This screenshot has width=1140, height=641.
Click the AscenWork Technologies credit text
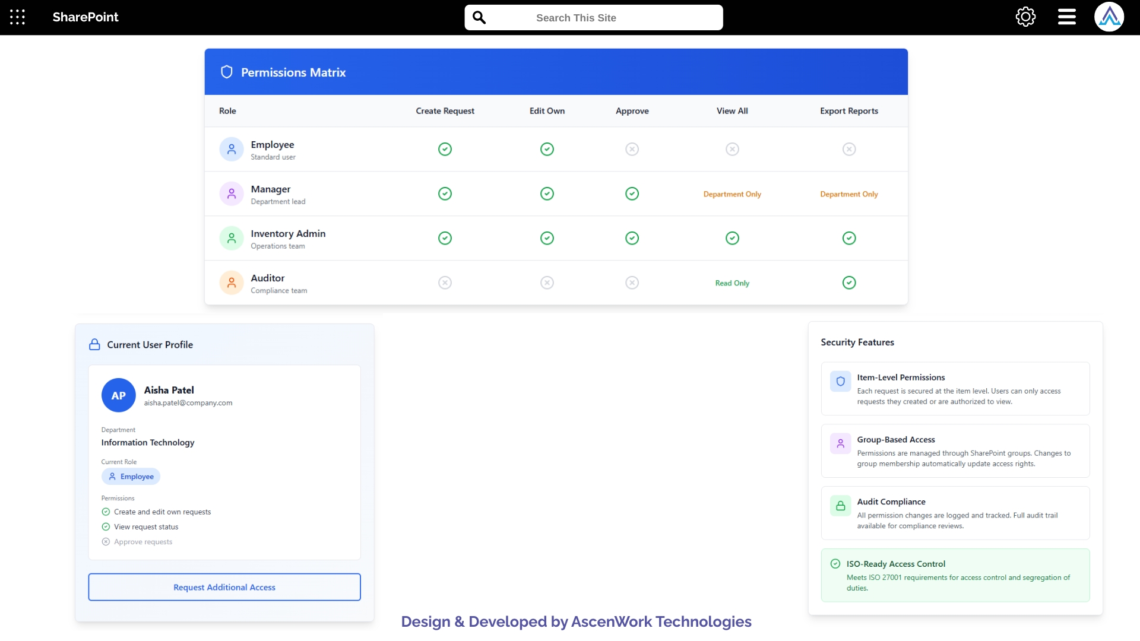point(576,621)
